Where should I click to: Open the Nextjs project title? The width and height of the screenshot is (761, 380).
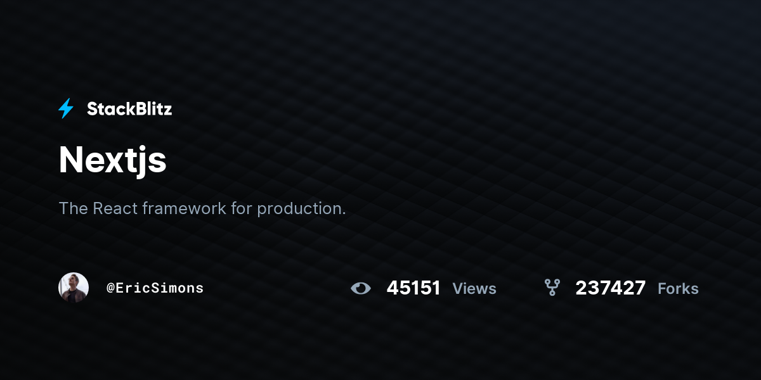112,160
